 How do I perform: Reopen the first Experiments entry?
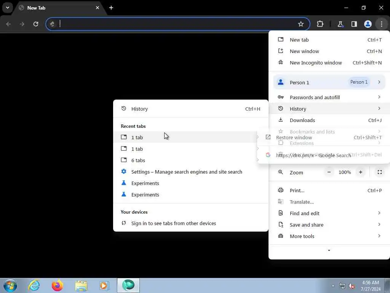point(191,183)
